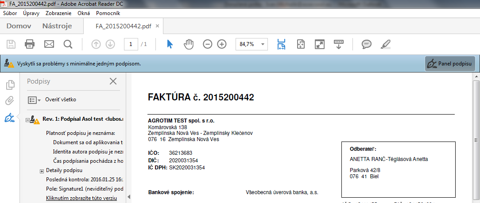This screenshot has height=203, width=480.
Task: Click signature warning icon in blue bar
Action: click(9, 64)
